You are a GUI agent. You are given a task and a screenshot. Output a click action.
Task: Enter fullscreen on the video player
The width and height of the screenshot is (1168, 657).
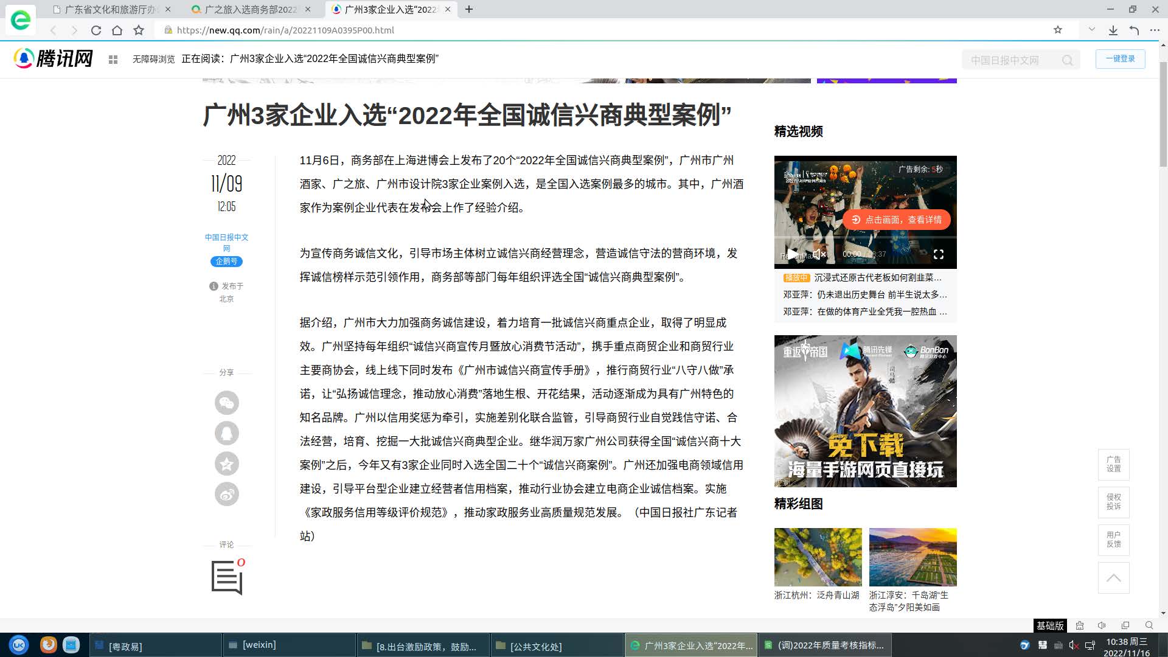tap(939, 254)
